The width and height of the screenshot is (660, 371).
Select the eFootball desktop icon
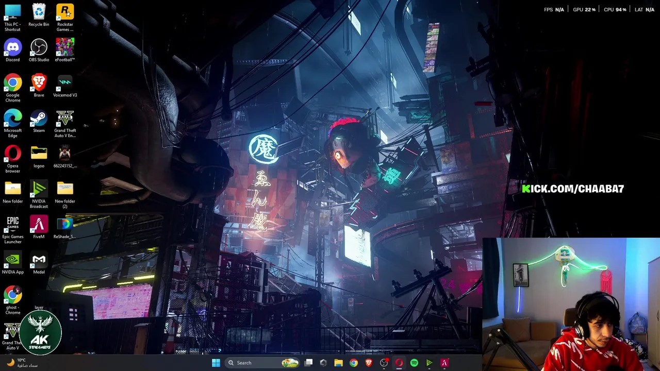click(65, 50)
